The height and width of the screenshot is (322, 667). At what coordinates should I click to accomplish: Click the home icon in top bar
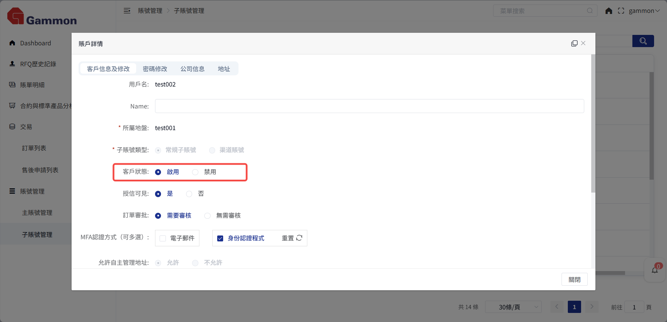[x=609, y=11]
